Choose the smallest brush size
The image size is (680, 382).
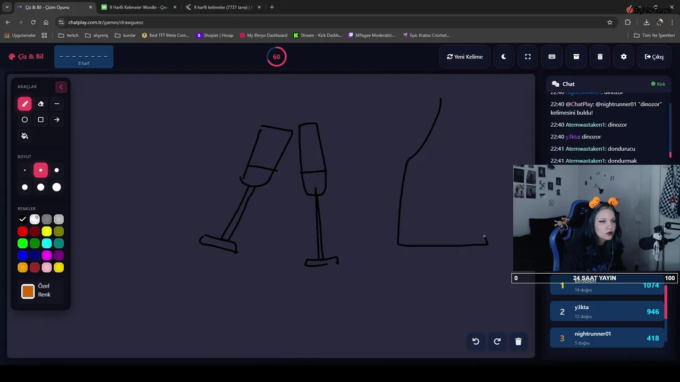click(24, 170)
